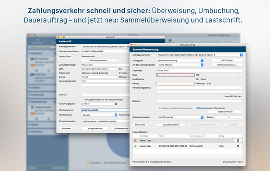Focus Mandatsreferenz field KDNR1234567890
This screenshot has height=171, width=270.
pyautogui.click(x=106, y=110)
